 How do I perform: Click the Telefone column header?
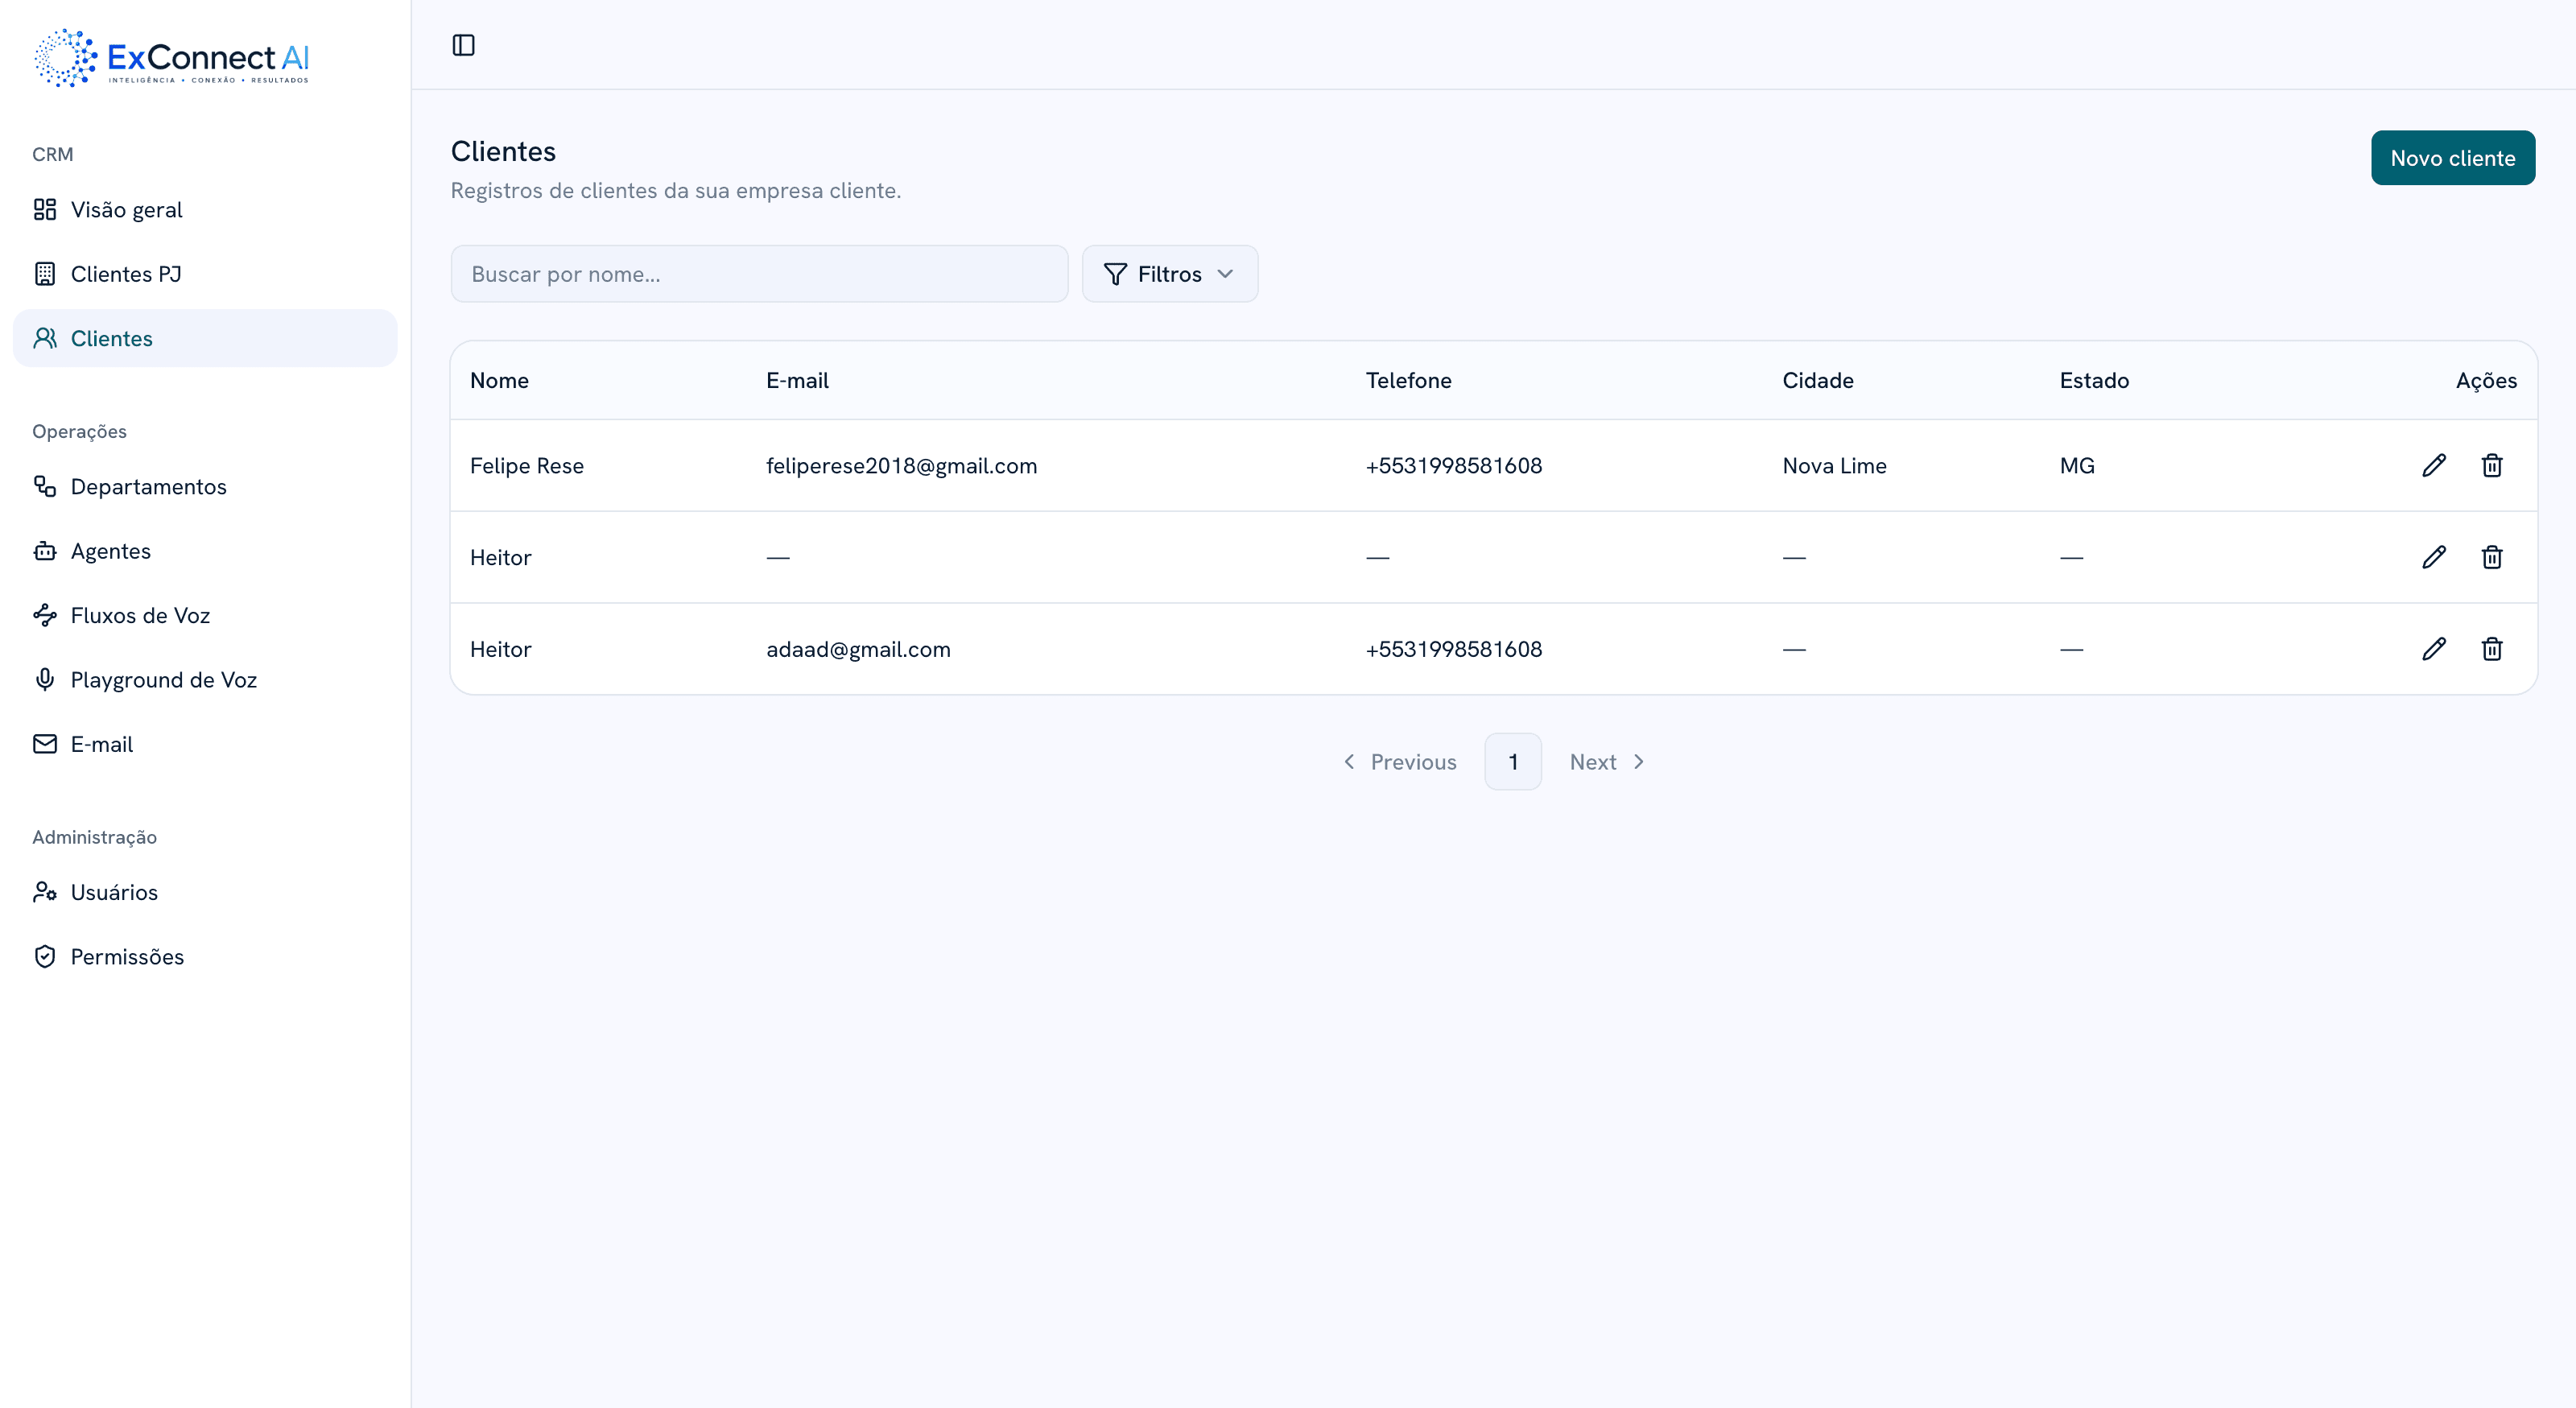(1409, 380)
